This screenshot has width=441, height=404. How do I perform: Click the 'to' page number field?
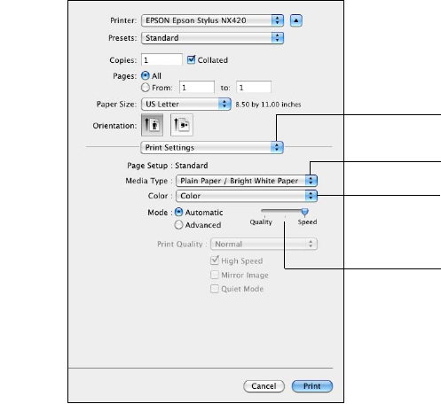click(254, 88)
